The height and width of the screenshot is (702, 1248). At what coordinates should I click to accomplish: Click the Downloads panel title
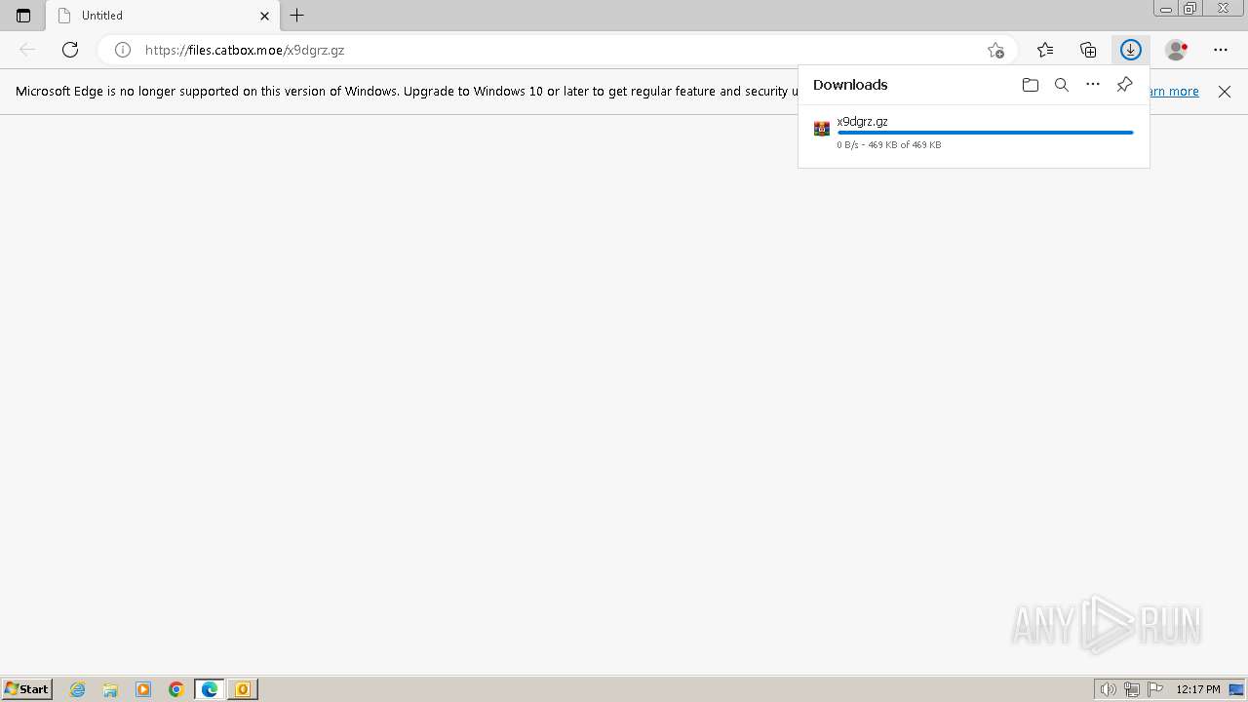(x=850, y=85)
